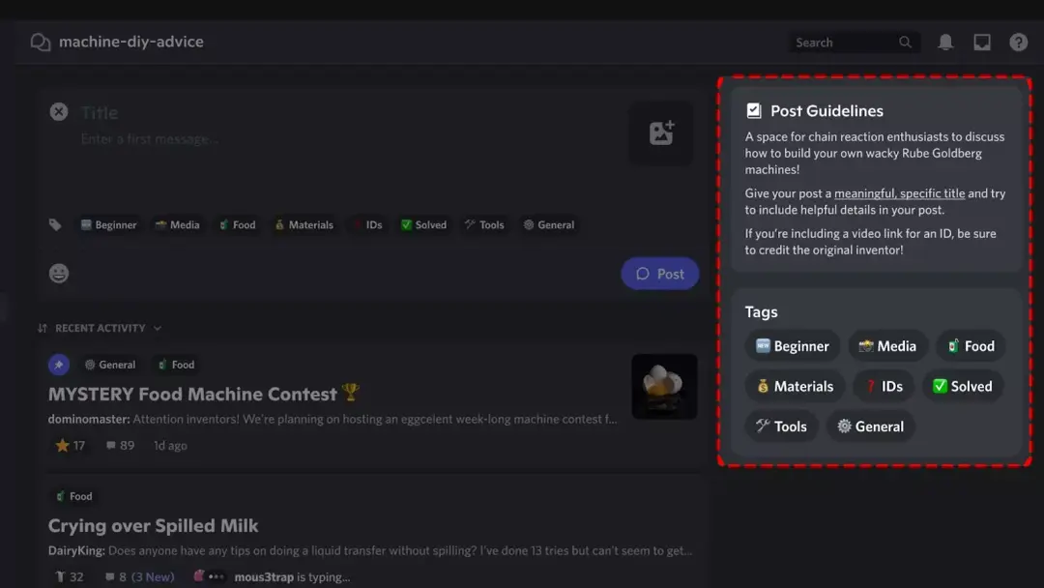Click the Food tag on Spilled Milk post

click(x=73, y=497)
